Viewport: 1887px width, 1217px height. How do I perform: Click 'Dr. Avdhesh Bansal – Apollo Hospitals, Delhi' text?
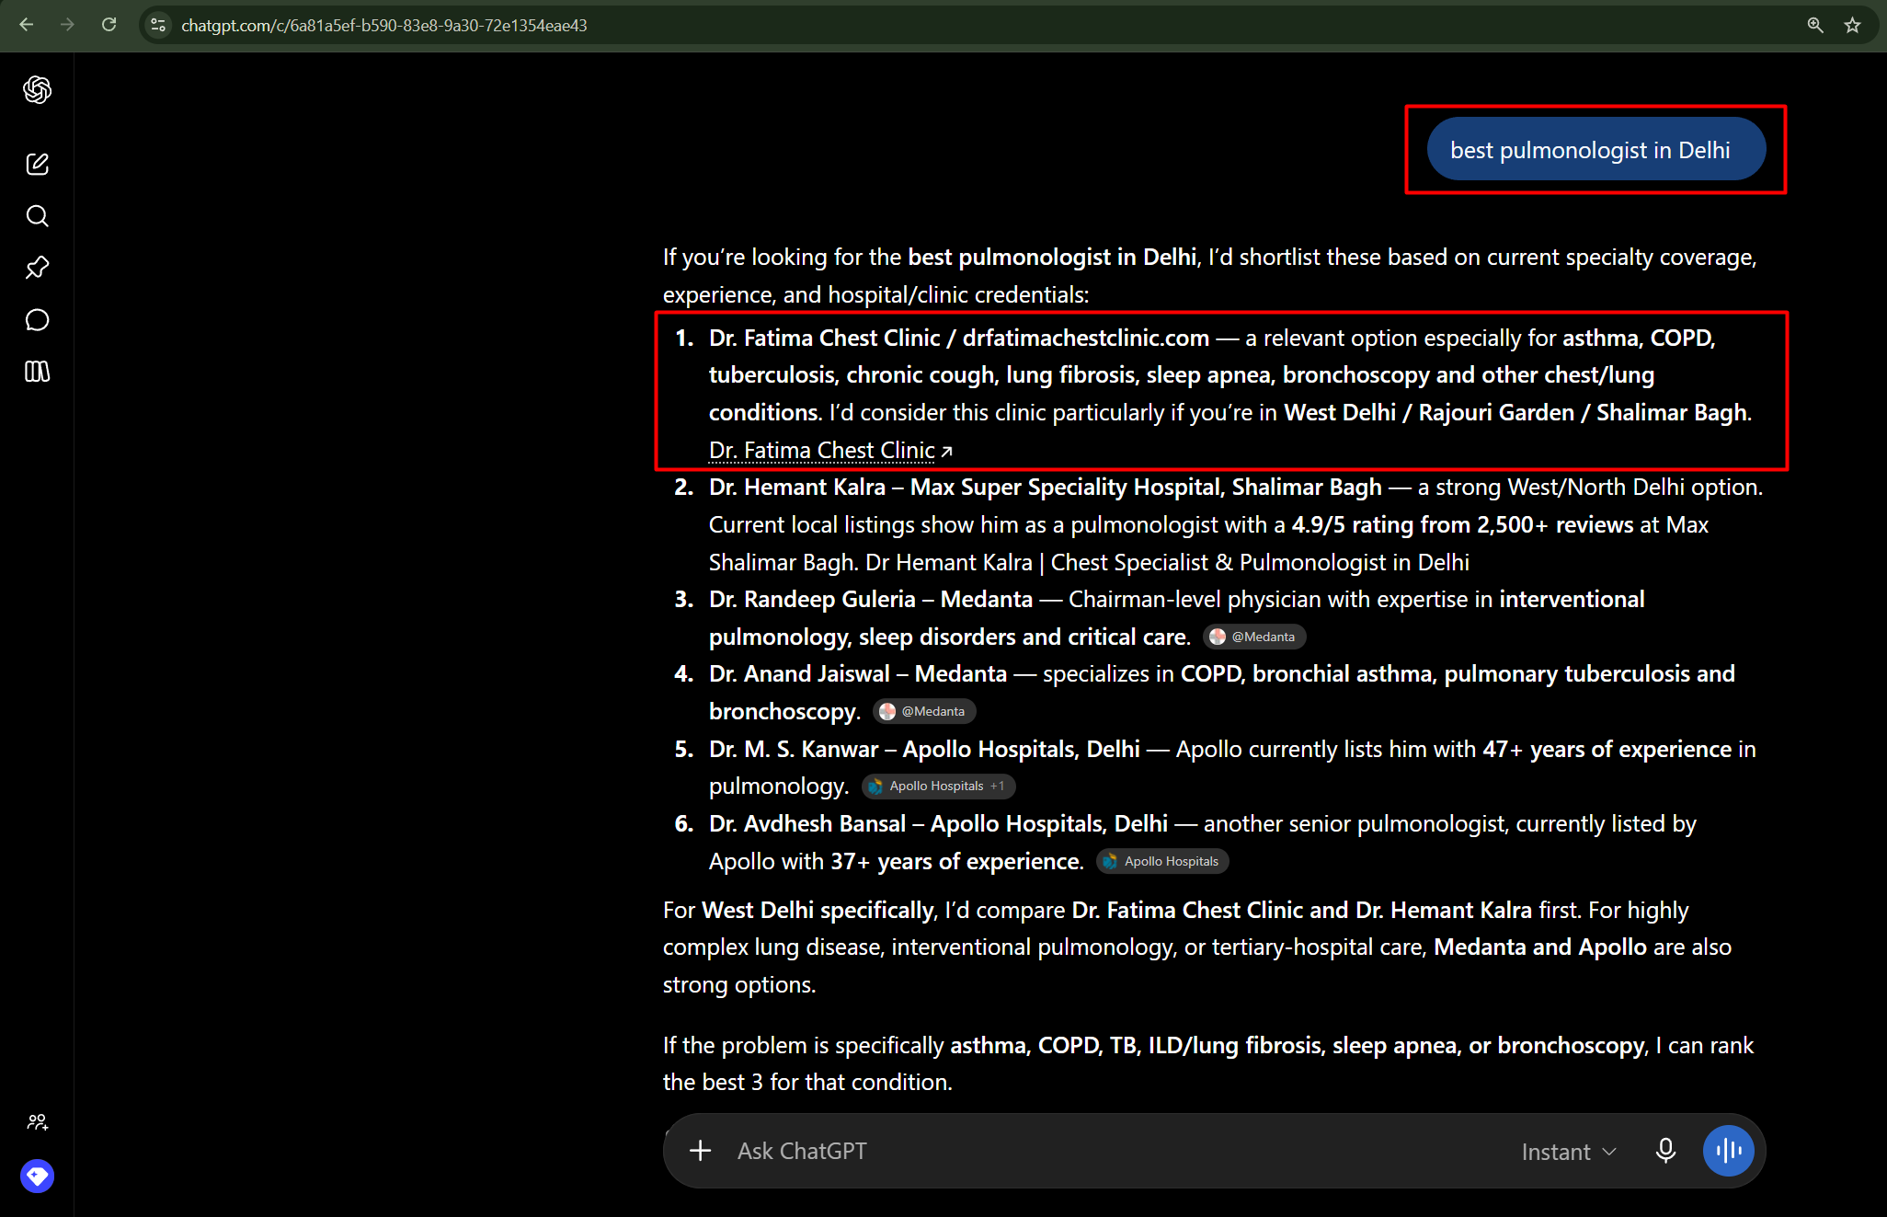[938, 823]
